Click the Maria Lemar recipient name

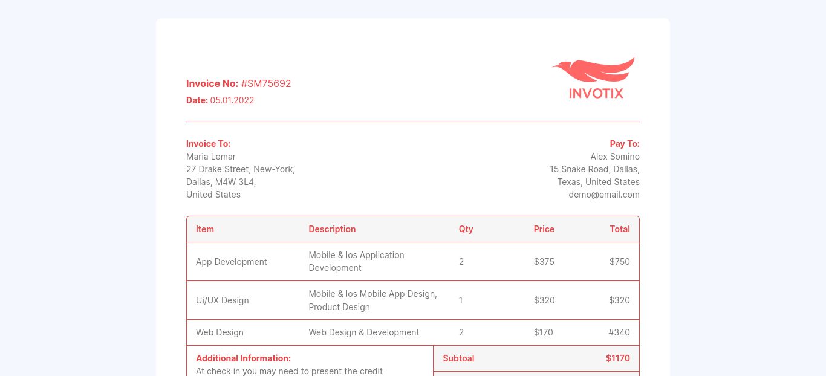211,157
